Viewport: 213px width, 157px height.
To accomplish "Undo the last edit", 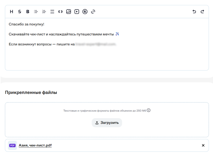I will 194,12.
